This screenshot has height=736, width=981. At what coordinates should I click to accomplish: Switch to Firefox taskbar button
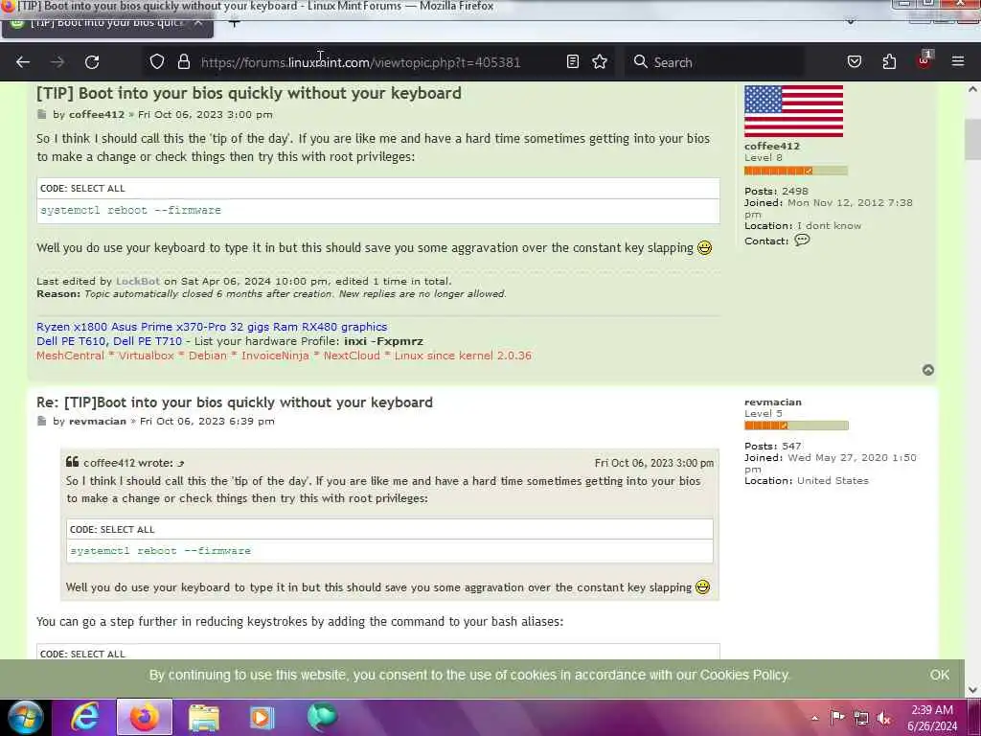point(144,717)
